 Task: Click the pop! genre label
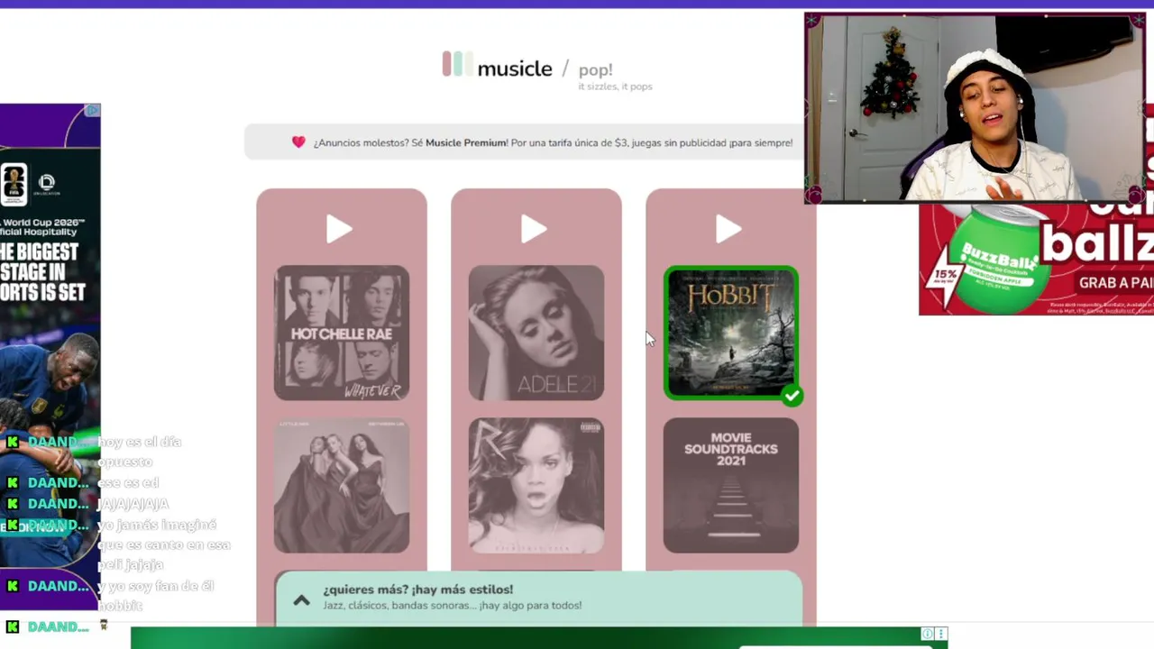point(596,69)
